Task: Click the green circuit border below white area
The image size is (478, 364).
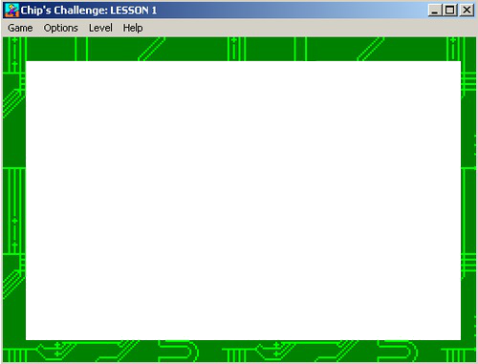Action: click(x=243, y=351)
